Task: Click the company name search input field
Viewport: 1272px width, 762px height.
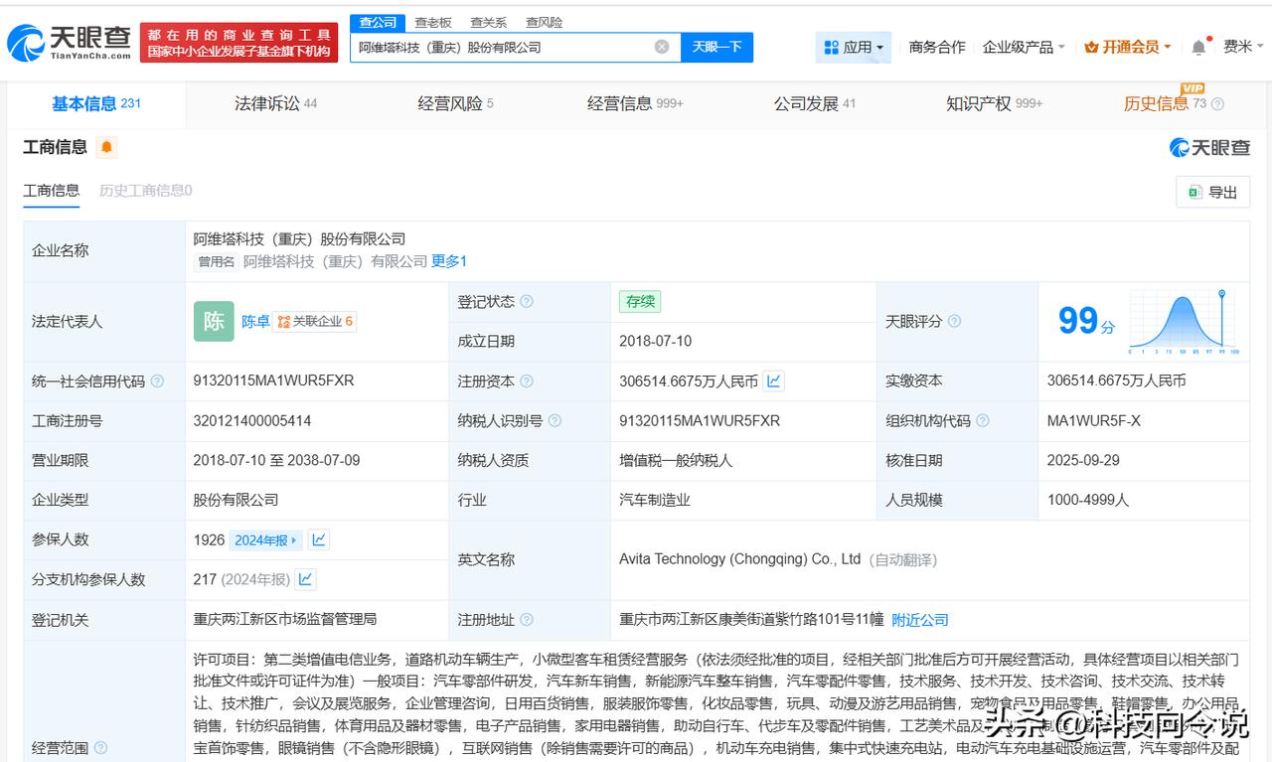Action: click(x=502, y=47)
